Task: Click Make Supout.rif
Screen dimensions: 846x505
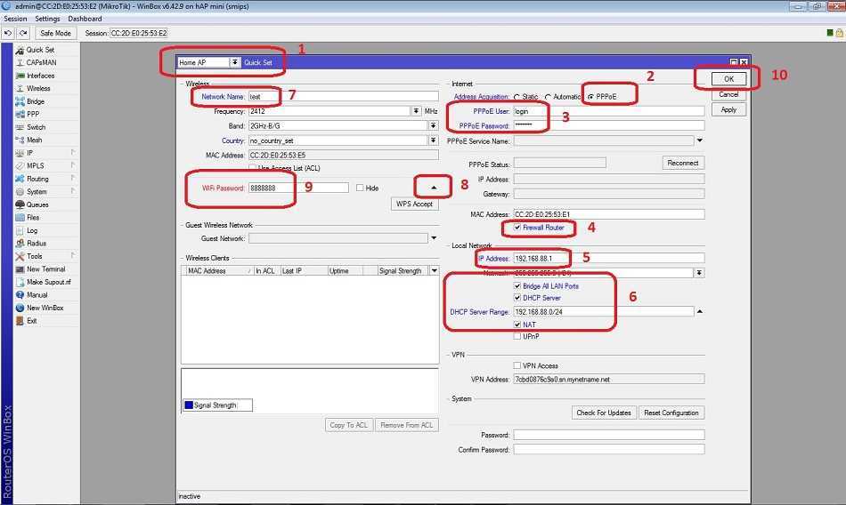Action: pos(49,282)
